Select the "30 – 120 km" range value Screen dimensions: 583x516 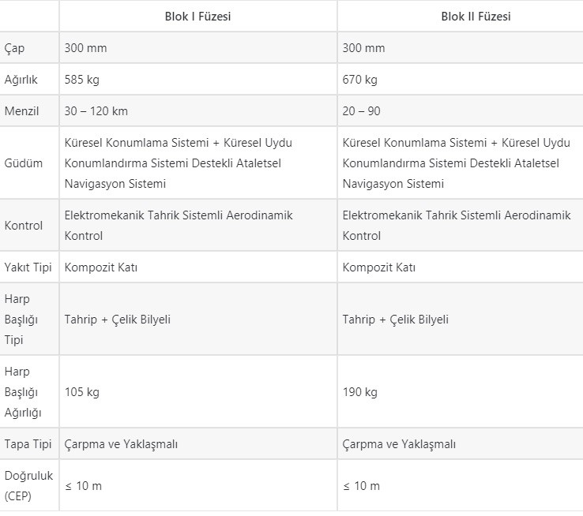tap(96, 111)
